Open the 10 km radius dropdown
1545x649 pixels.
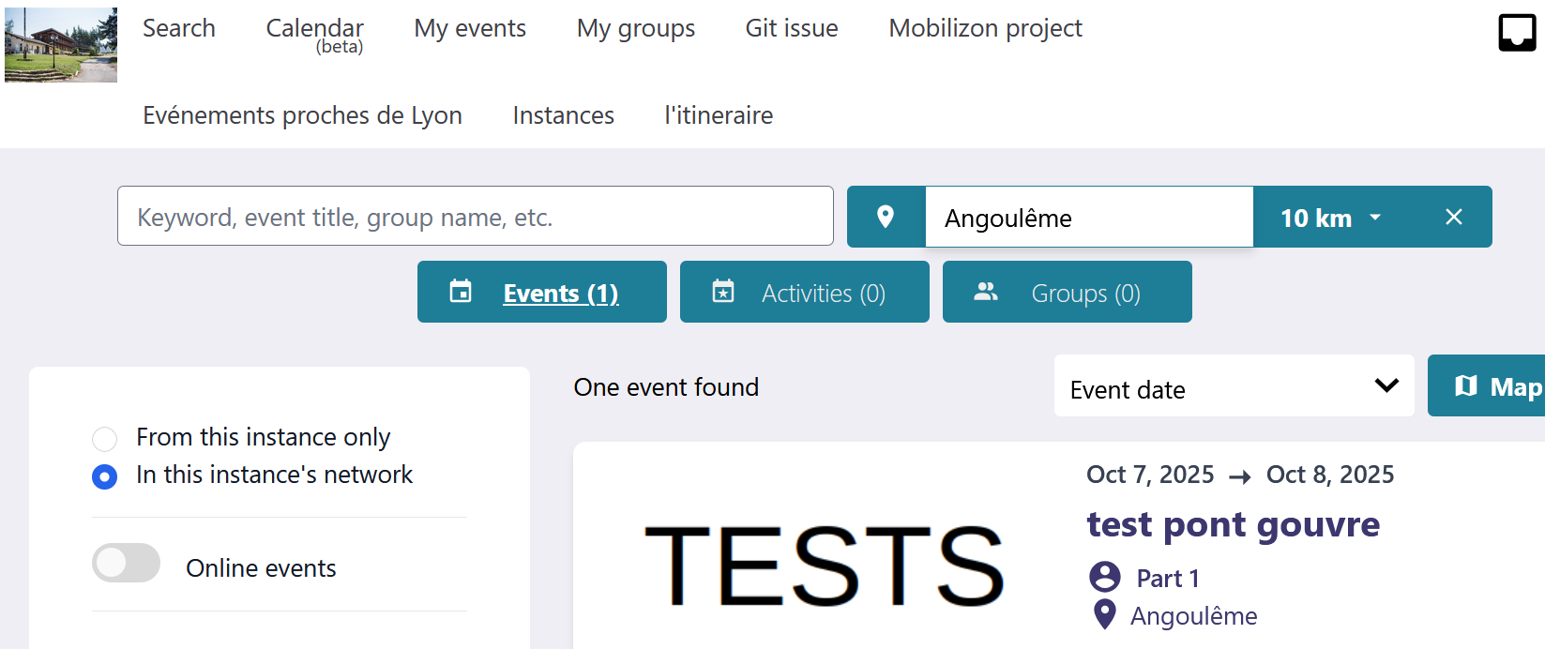1330,218
